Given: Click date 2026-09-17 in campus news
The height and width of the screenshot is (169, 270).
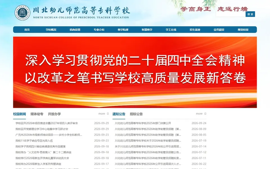Looking at the screenshot, I should pyautogui.click(x=102, y=164).
